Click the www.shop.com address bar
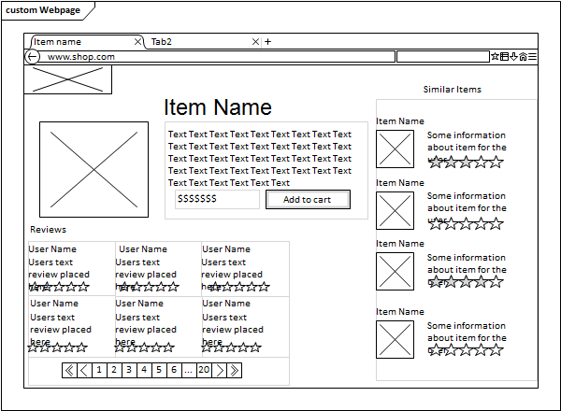This screenshot has width=561, height=411. [215, 57]
